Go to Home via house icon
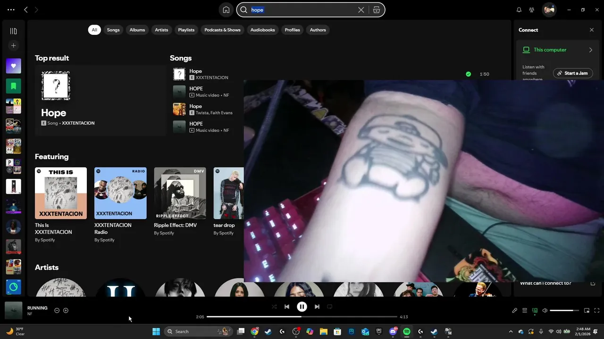The image size is (604, 339). [x=226, y=10]
